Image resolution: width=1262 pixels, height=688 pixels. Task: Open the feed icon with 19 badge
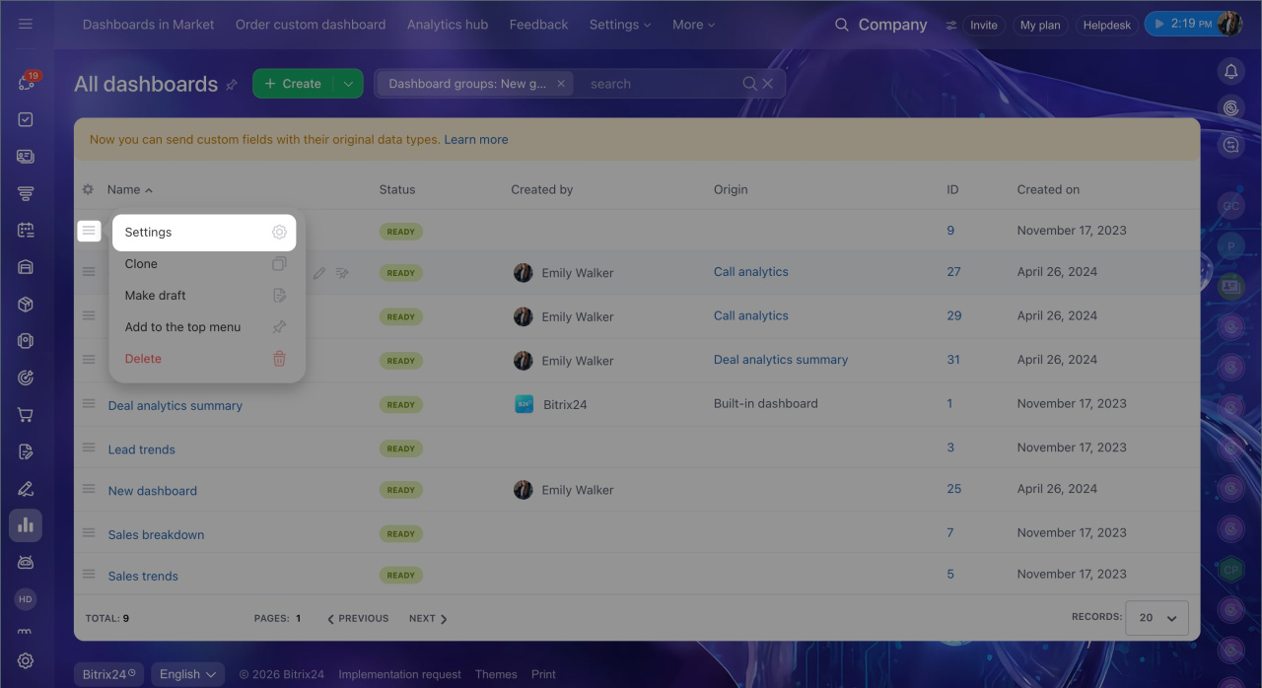[26, 82]
